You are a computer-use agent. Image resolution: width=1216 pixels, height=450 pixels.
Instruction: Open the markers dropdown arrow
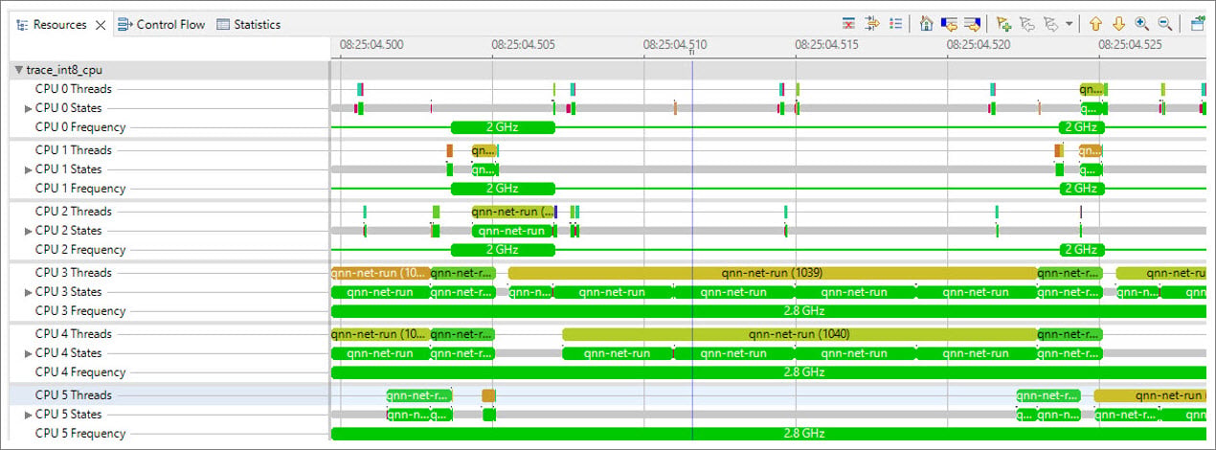1070,24
